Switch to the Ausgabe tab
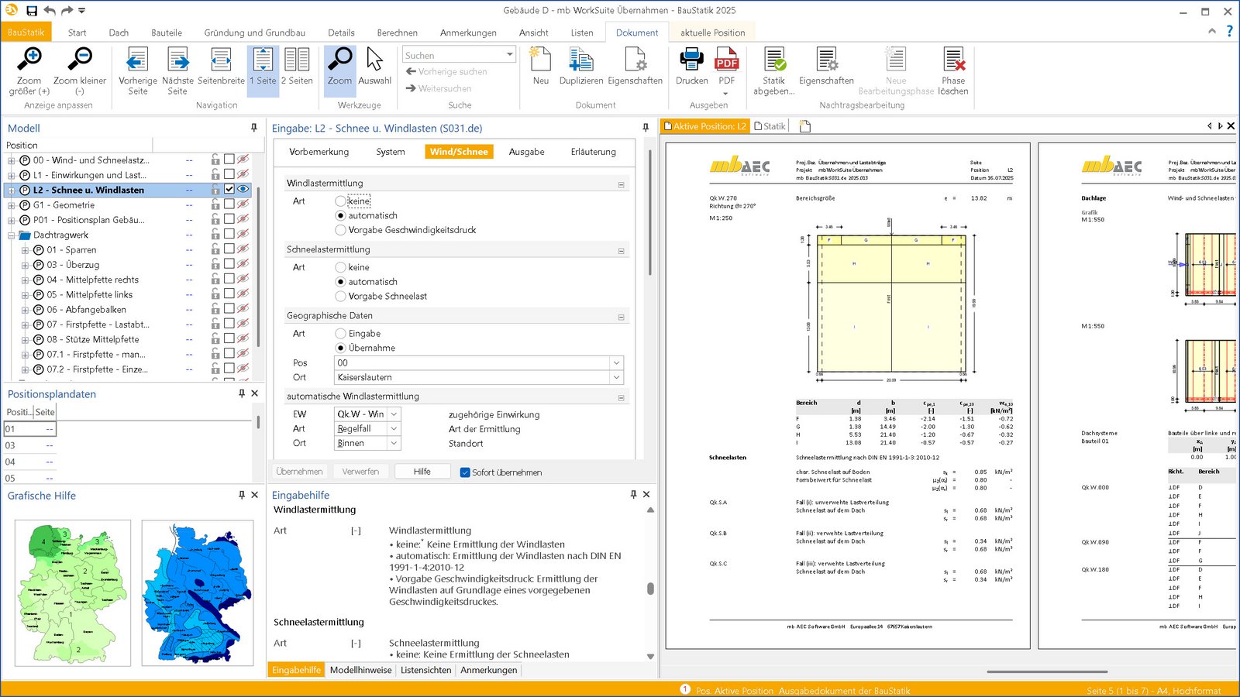 tap(526, 152)
